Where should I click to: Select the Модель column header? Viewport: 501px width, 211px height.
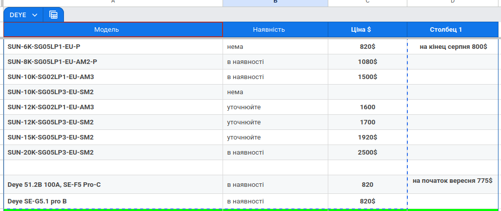click(x=113, y=30)
